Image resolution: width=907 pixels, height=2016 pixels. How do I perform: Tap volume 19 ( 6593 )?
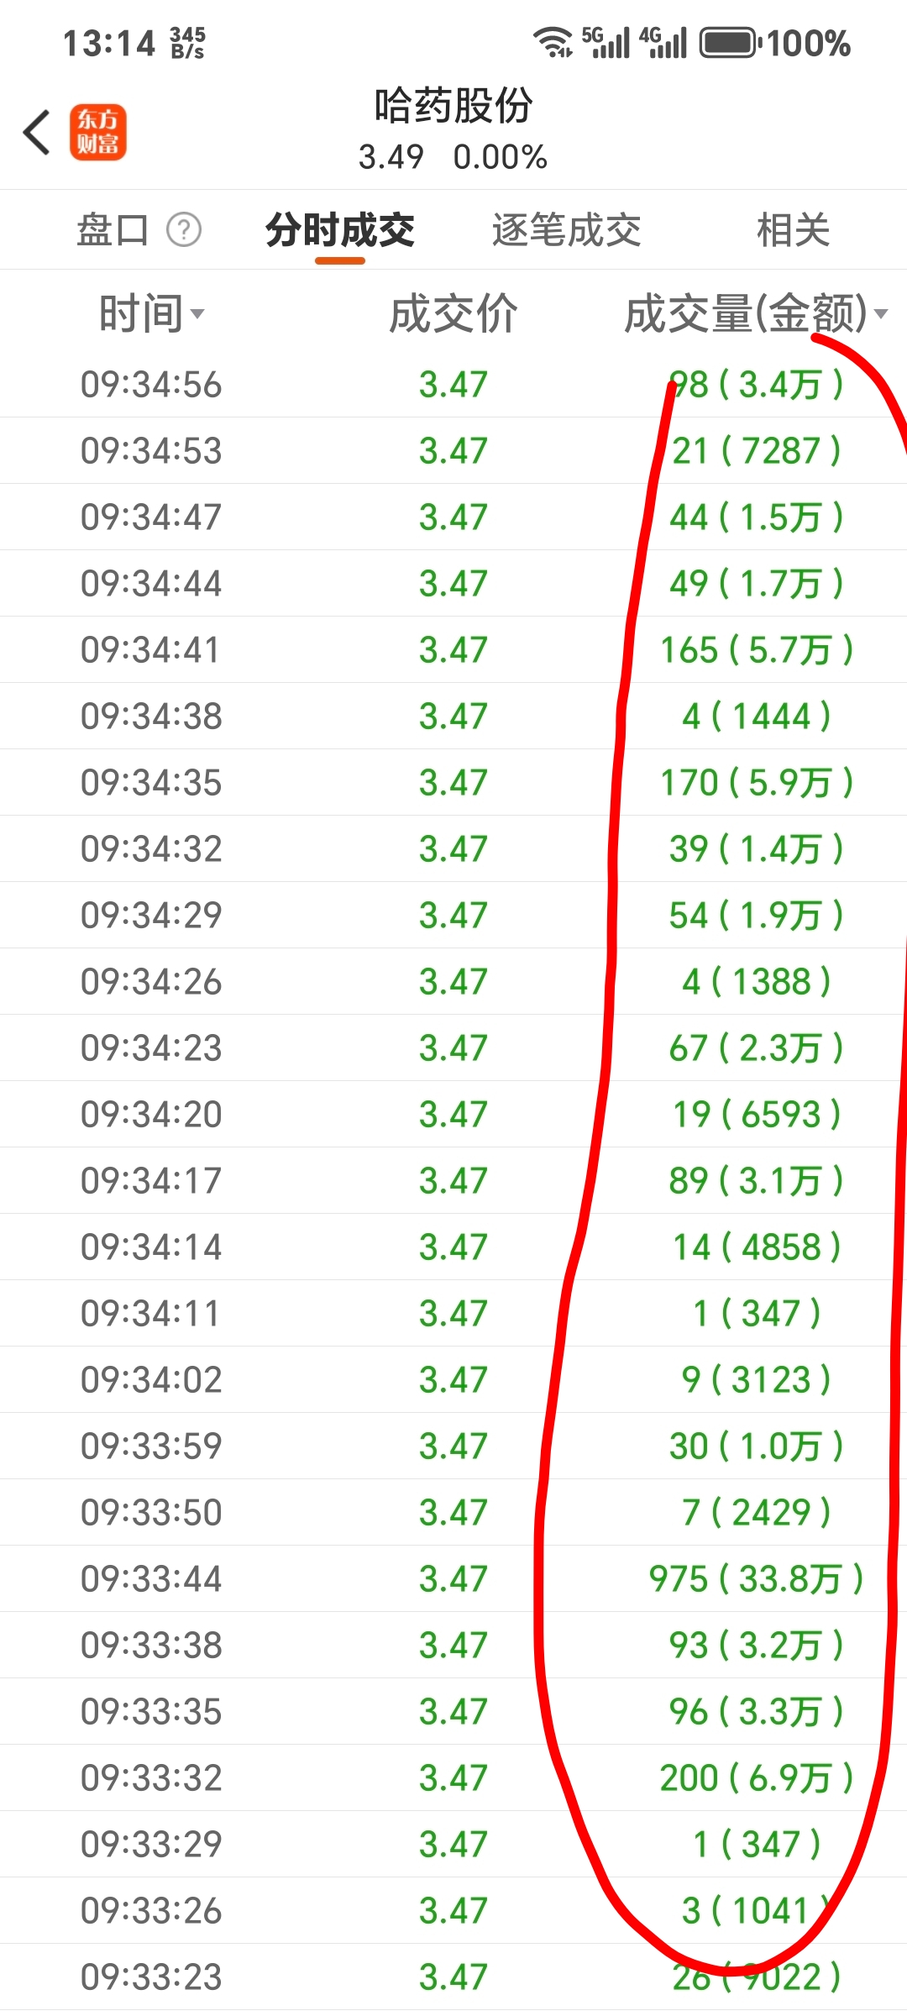[757, 1115]
